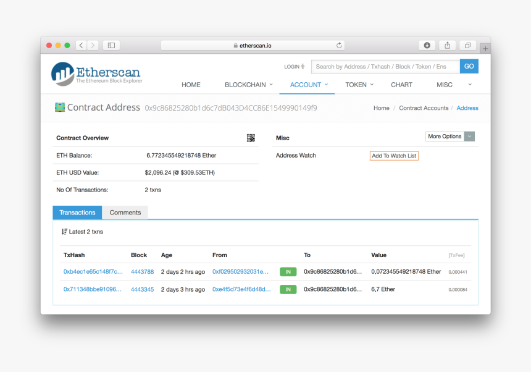This screenshot has height=372, width=531.
Task: Click the browser back arrow
Action: click(x=82, y=45)
